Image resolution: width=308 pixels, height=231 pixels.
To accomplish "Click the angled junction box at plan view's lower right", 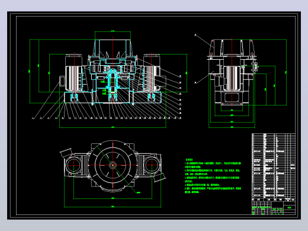I will 159,177.
